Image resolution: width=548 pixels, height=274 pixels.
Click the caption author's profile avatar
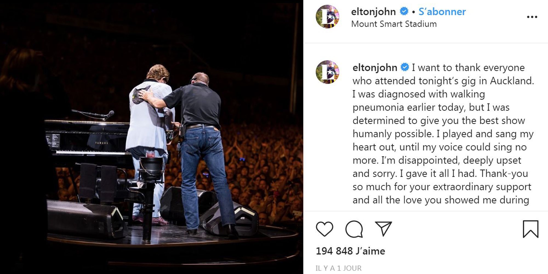point(327,72)
